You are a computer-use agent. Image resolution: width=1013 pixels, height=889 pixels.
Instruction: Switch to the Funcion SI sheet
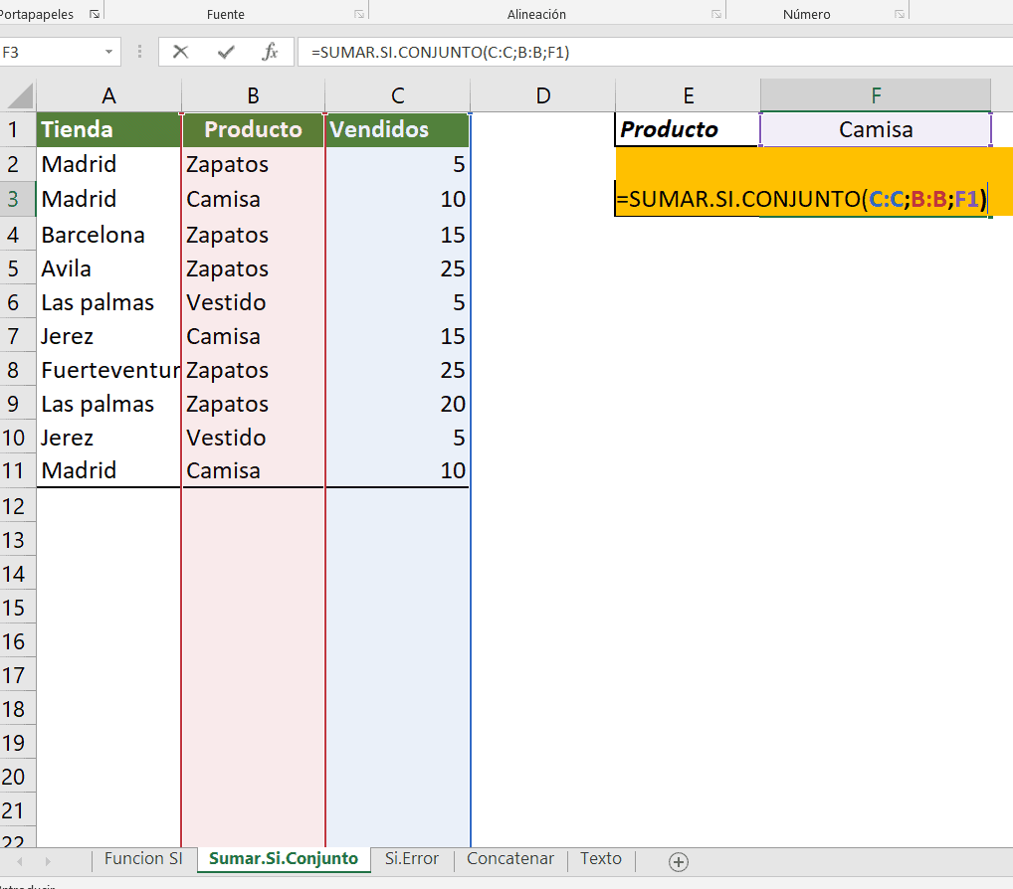tap(143, 858)
